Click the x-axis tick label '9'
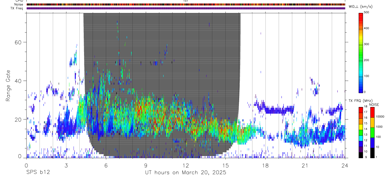This screenshot has height=179, width=388. [x=146, y=165]
